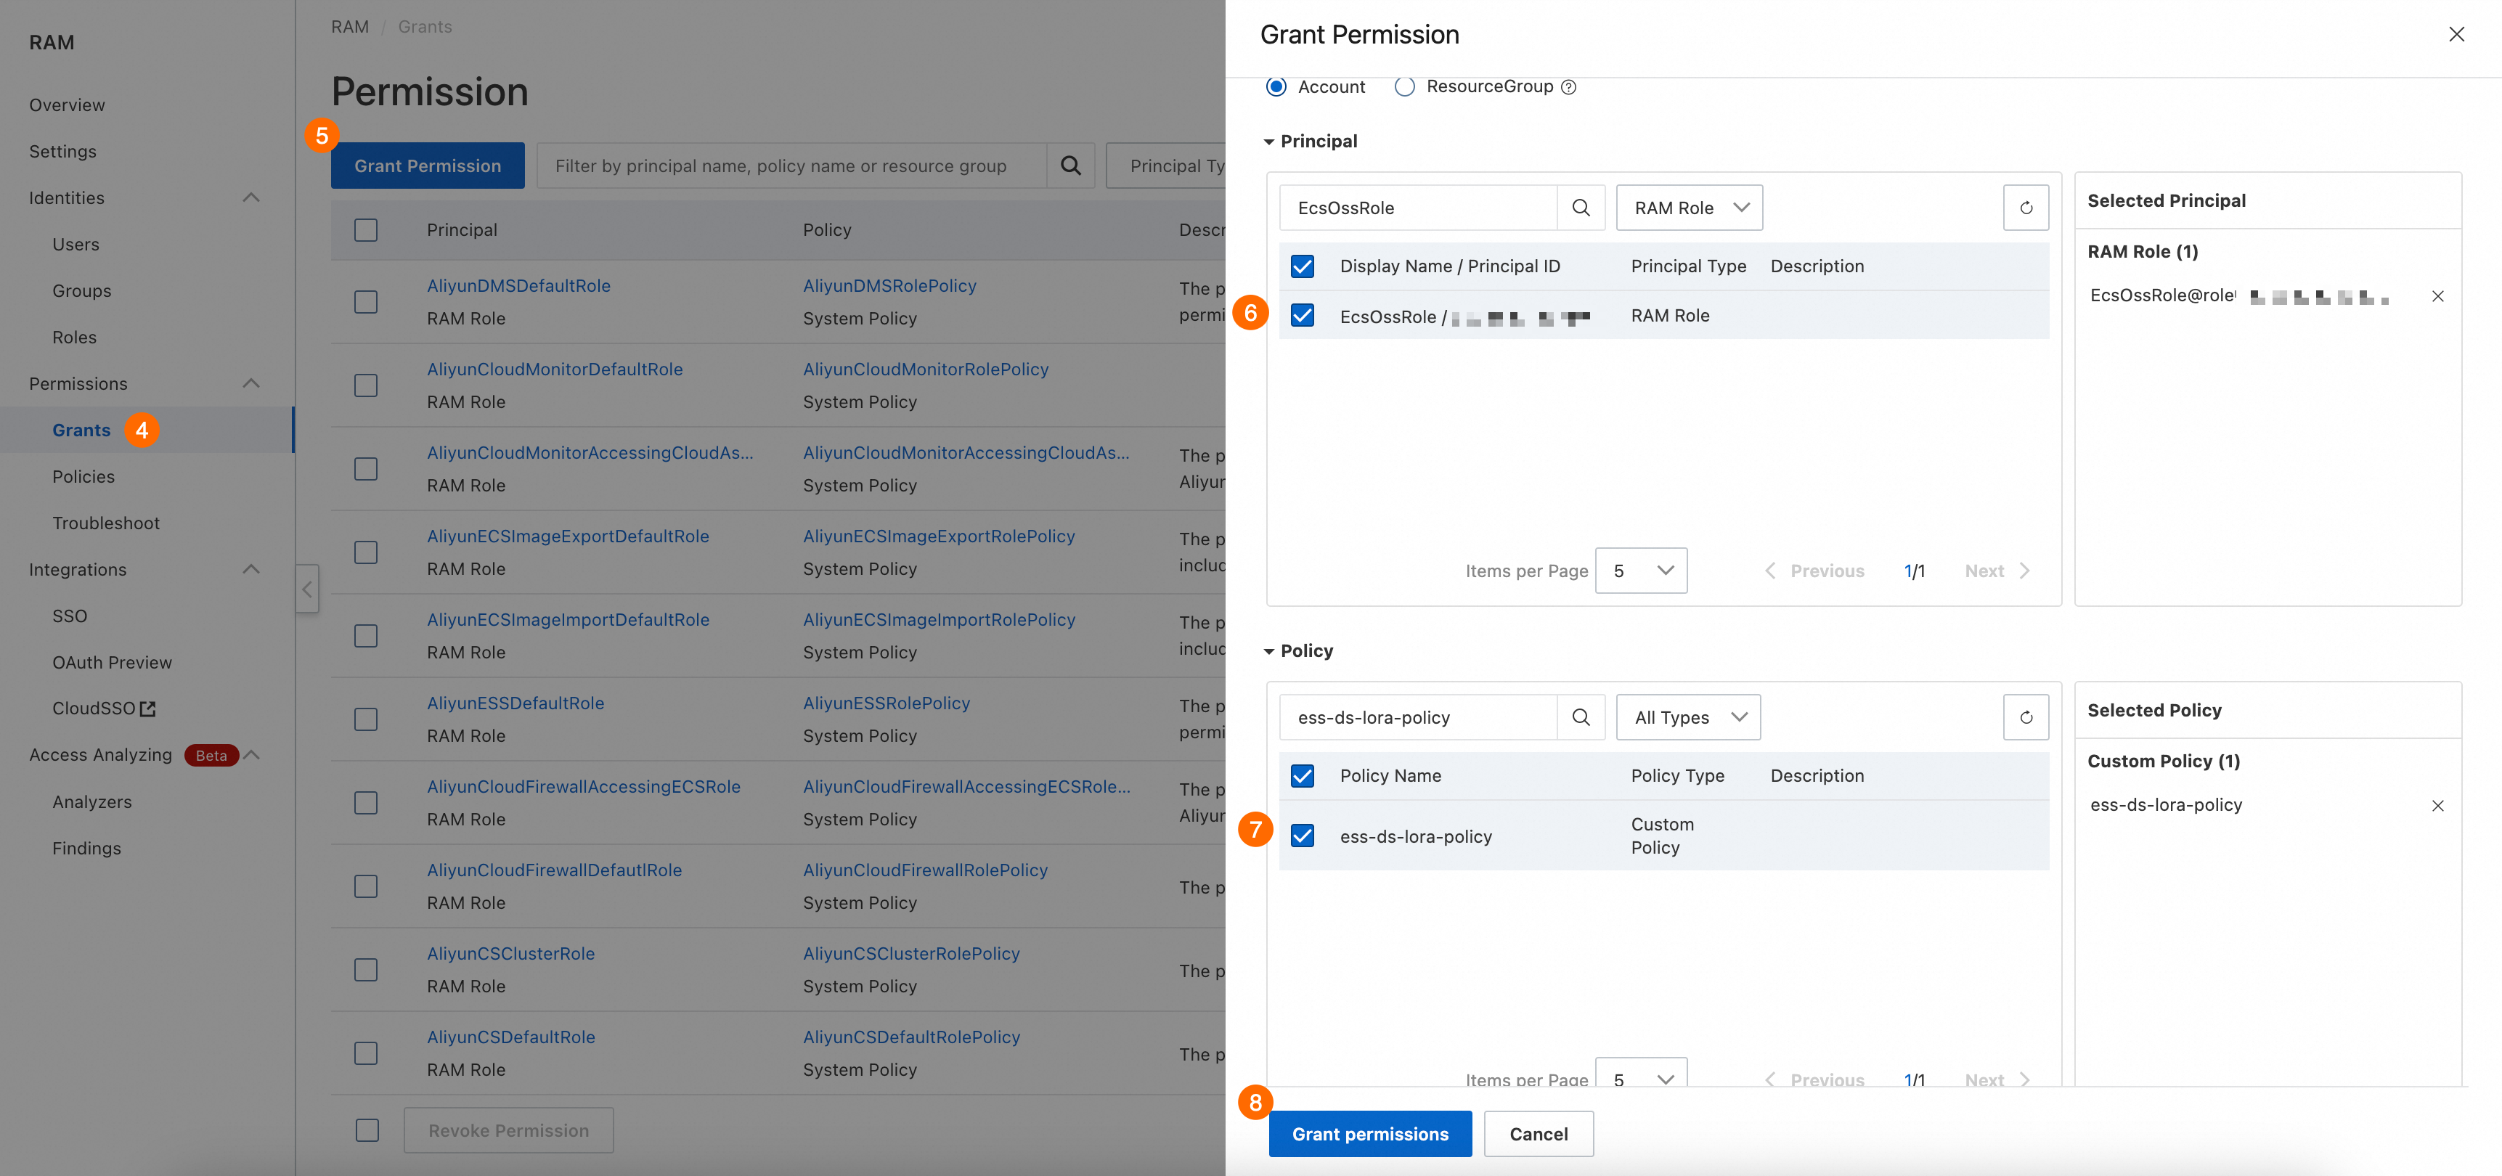Click the Grant permissions button
2502x1176 pixels.
[1369, 1133]
